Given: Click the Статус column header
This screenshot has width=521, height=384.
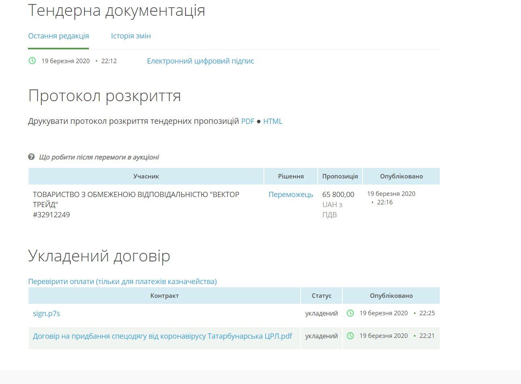Looking at the screenshot, I should pos(322,296).
